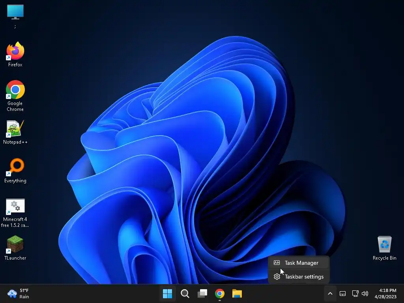Select the This PC monitor desktop icon
Screen dimensions: 404x303
tap(15, 16)
